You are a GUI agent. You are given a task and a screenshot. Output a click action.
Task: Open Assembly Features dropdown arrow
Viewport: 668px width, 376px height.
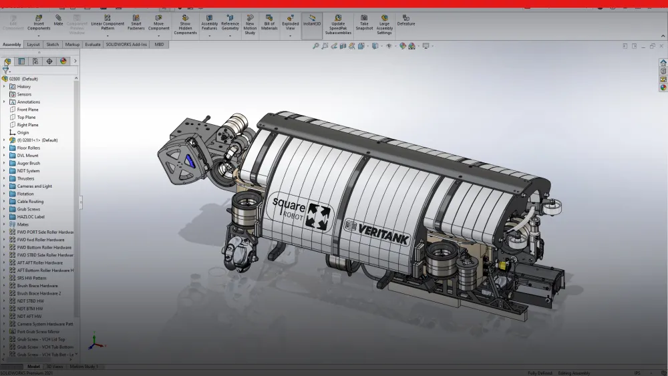209,36
